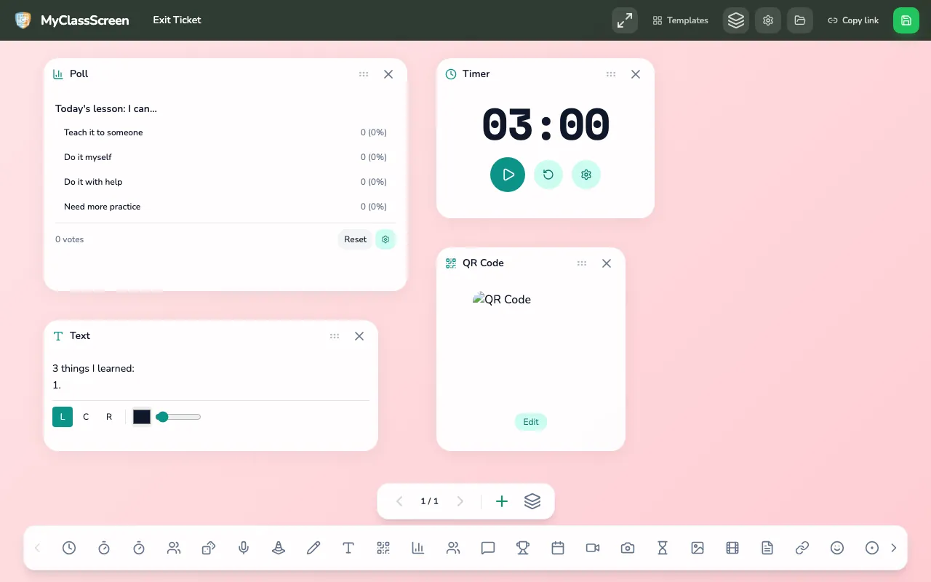
Task: Click the group icon next to the dice icon
Action: pos(174,548)
